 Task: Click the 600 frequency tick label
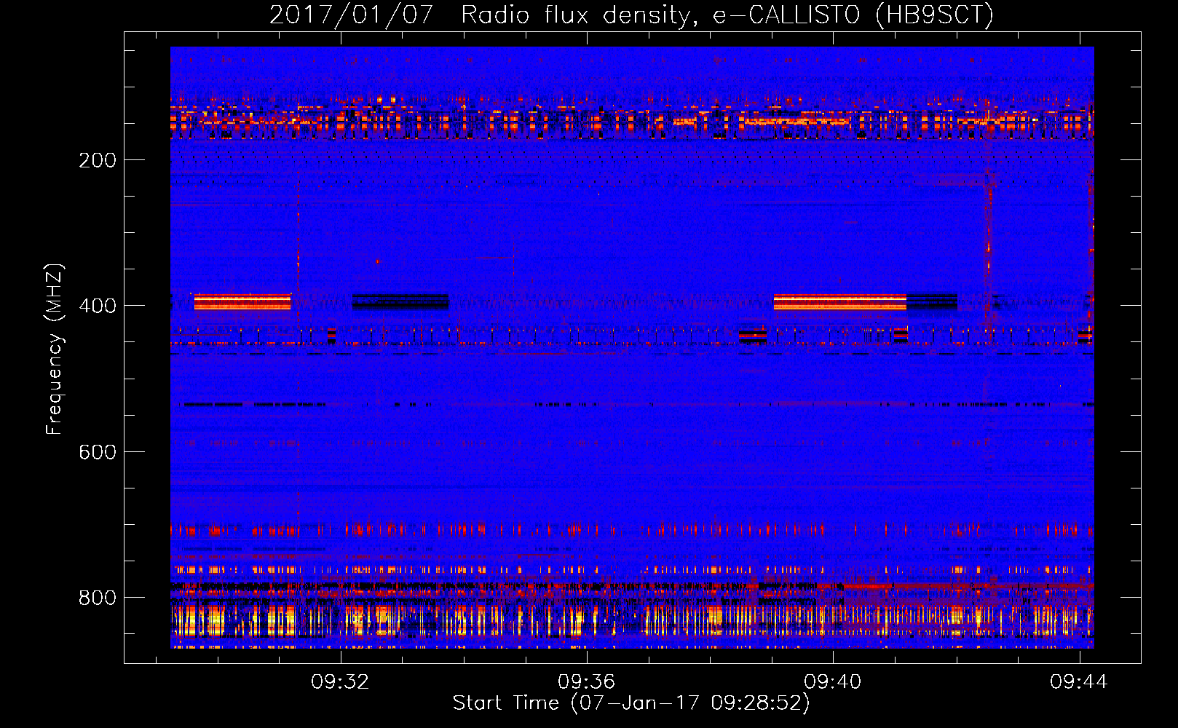pos(98,452)
